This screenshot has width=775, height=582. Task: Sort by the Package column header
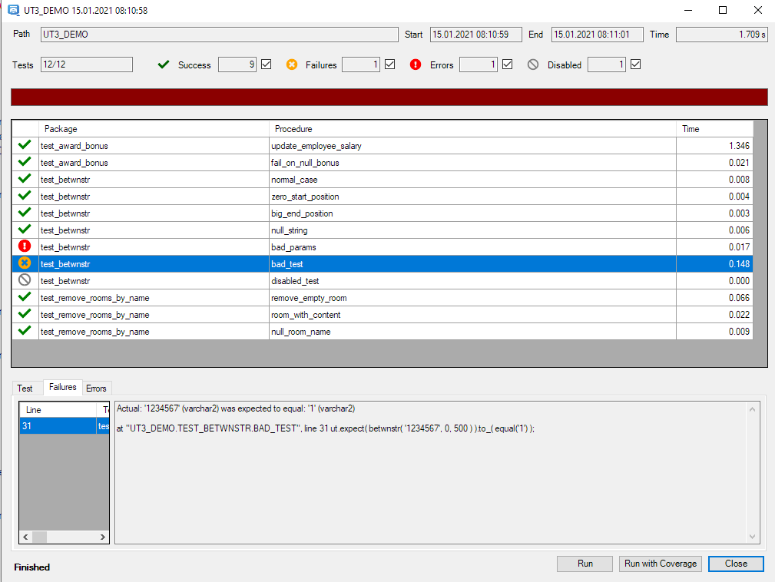click(154, 129)
